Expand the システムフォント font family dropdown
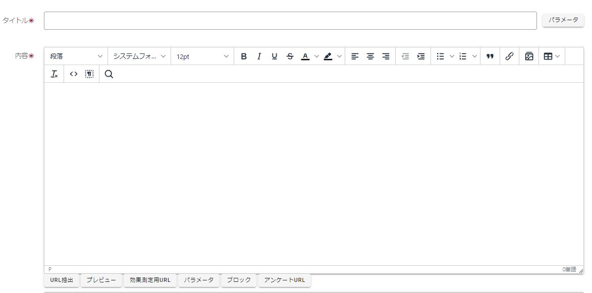592x293 pixels. pos(139,56)
